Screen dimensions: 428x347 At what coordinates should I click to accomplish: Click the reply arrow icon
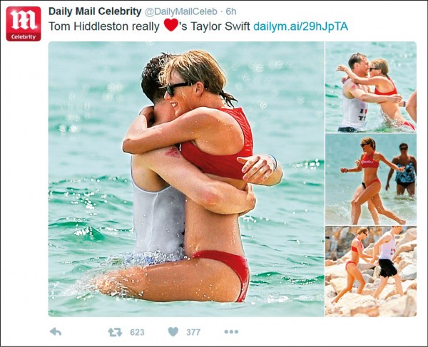tap(56, 332)
